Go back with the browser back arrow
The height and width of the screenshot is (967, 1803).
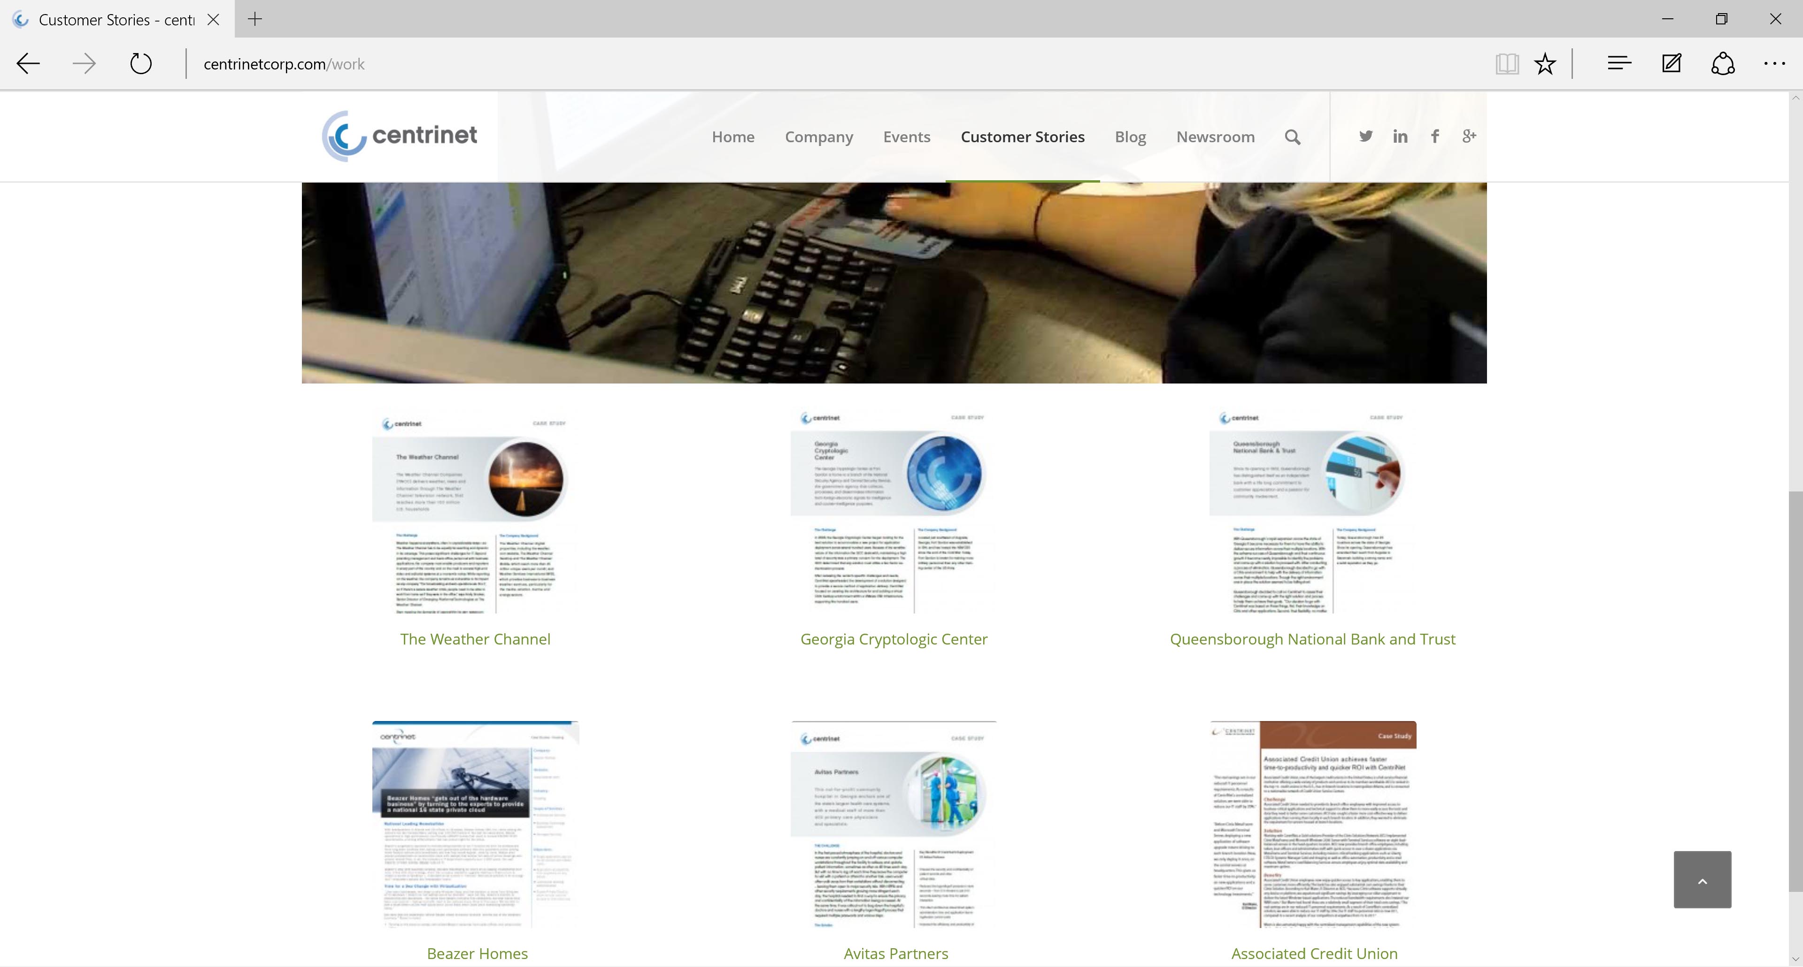[x=28, y=64]
